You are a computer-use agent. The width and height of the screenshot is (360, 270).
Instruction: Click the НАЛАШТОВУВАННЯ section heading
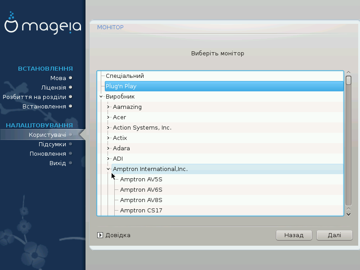[x=39, y=126]
